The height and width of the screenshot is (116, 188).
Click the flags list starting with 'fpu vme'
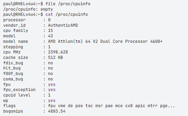tap(111, 106)
